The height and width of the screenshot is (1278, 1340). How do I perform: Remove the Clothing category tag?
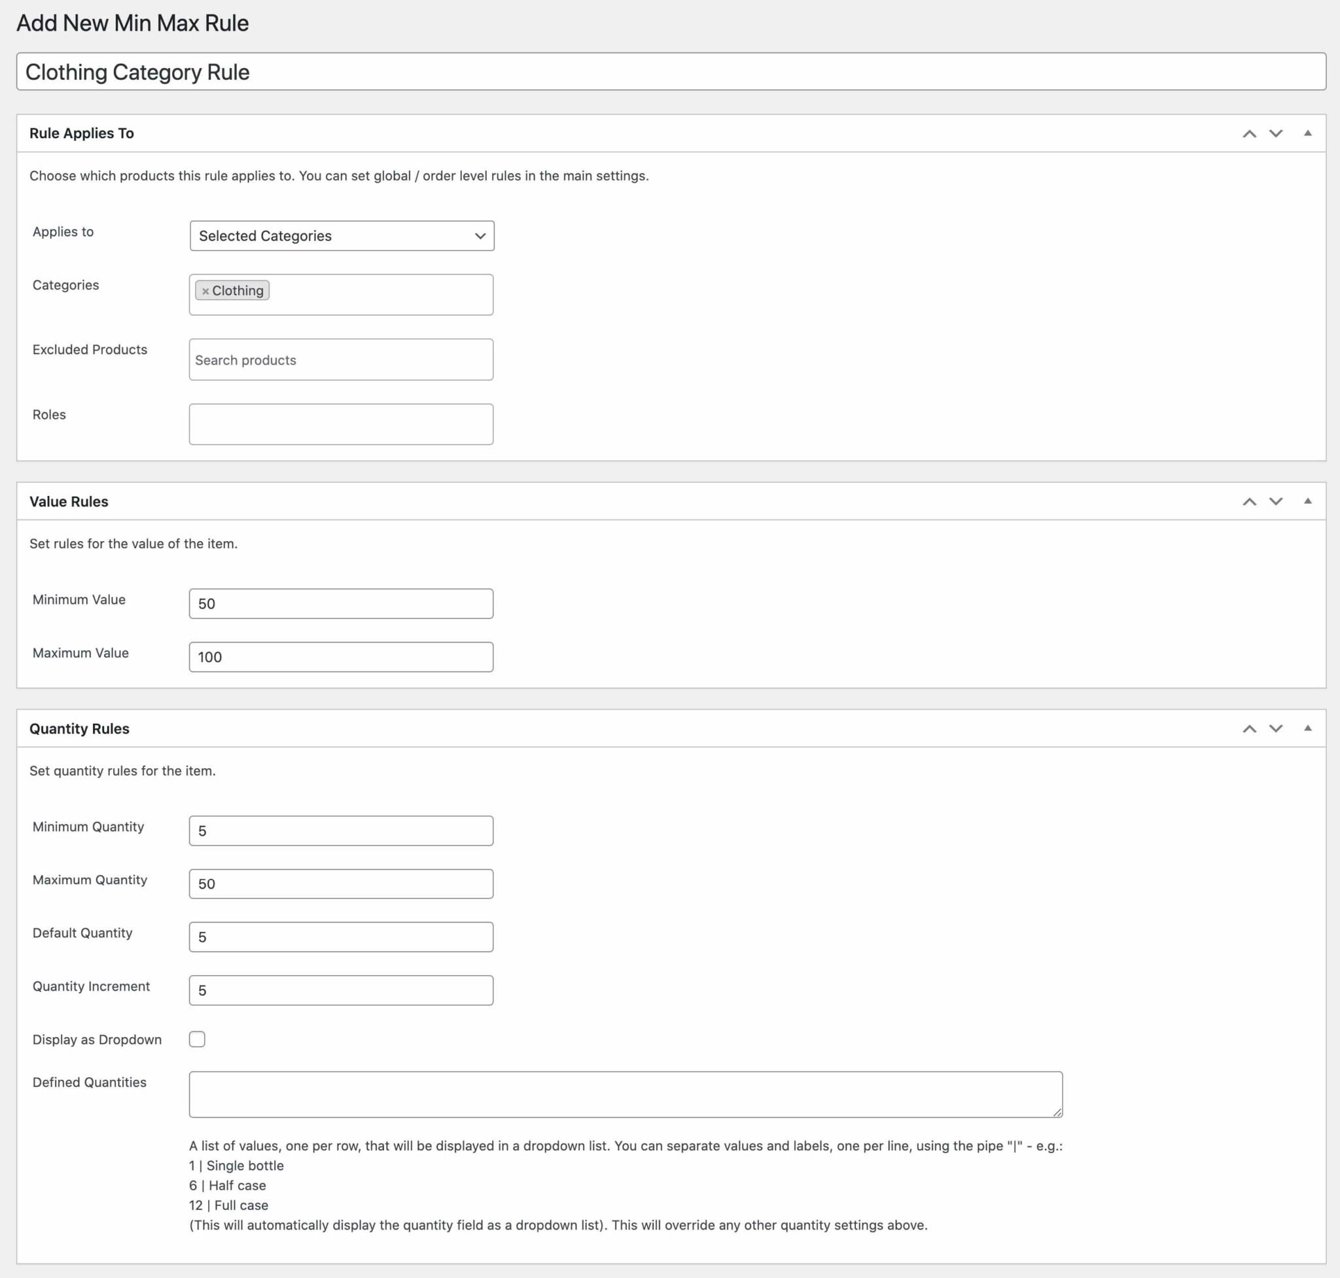pyautogui.click(x=206, y=290)
